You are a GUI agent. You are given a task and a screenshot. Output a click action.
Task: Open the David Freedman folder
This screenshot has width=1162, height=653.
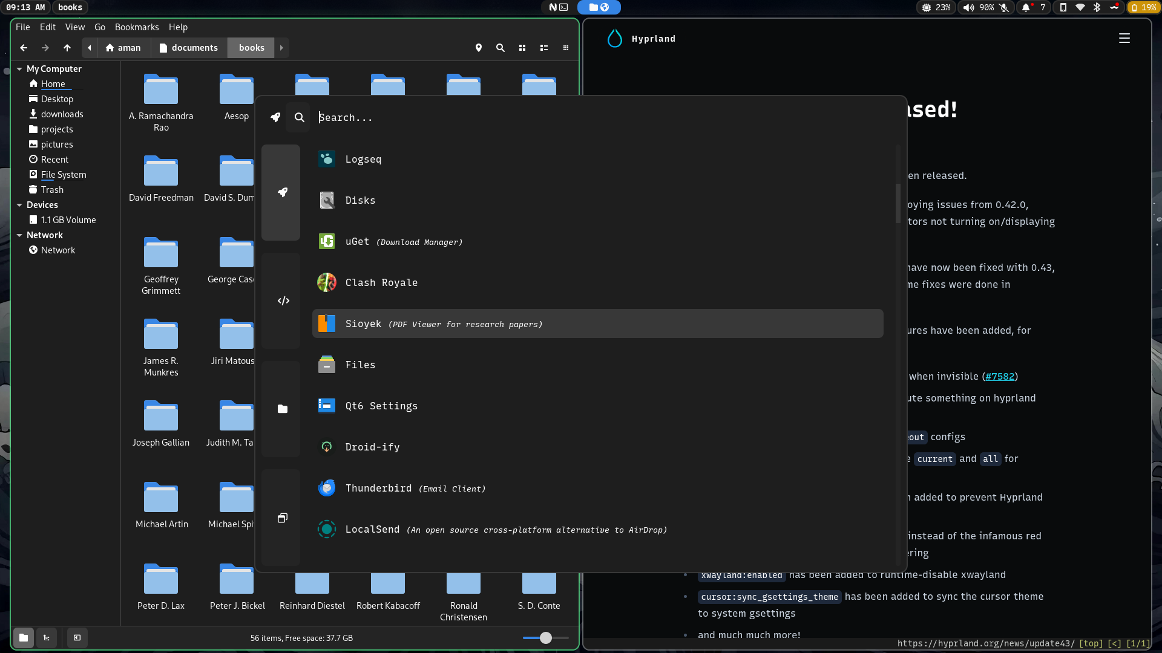coord(161,179)
